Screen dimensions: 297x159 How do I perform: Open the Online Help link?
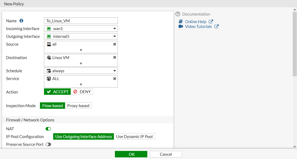pyautogui.click(x=196, y=22)
